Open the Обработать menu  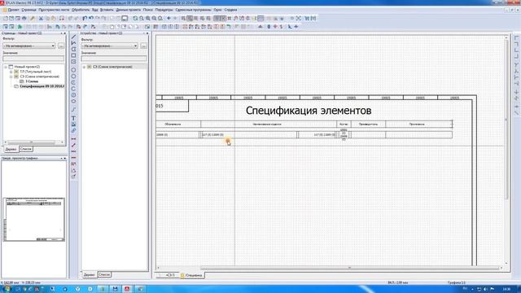coord(81,10)
